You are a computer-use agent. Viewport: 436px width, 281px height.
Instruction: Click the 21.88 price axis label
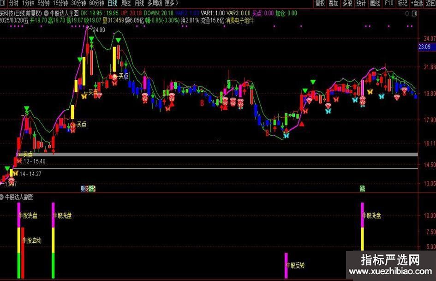click(430, 67)
